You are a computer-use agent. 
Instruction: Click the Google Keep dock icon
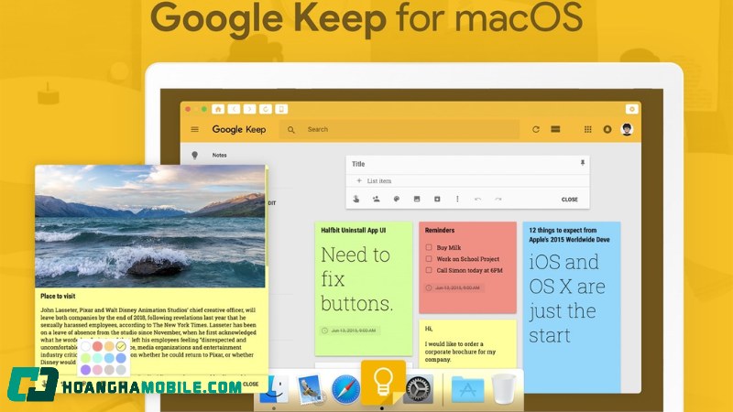[x=383, y=382]
